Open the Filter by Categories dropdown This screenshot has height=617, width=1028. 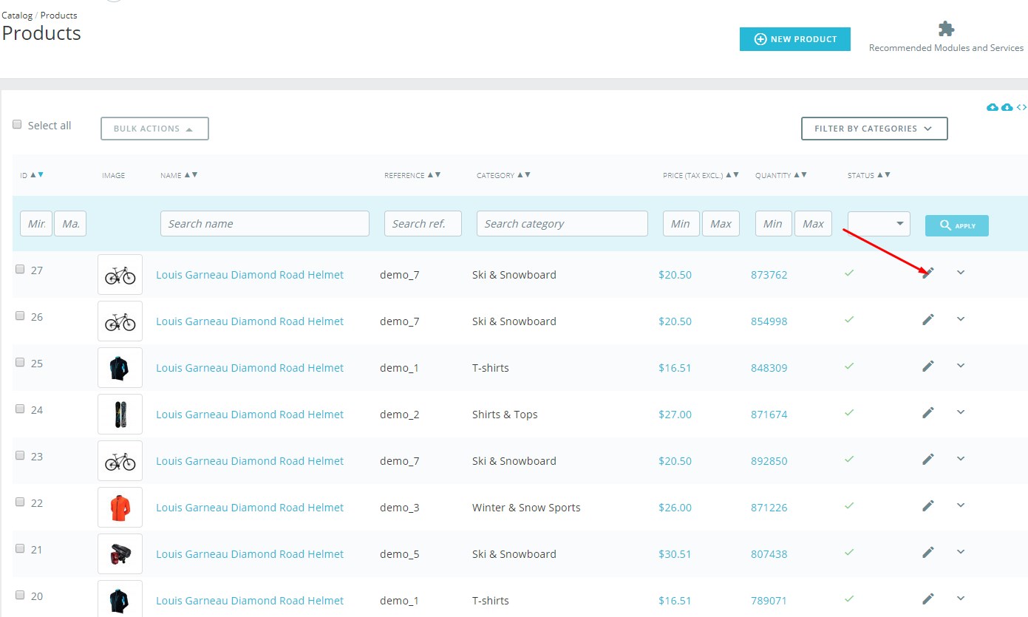coord(874,129)
